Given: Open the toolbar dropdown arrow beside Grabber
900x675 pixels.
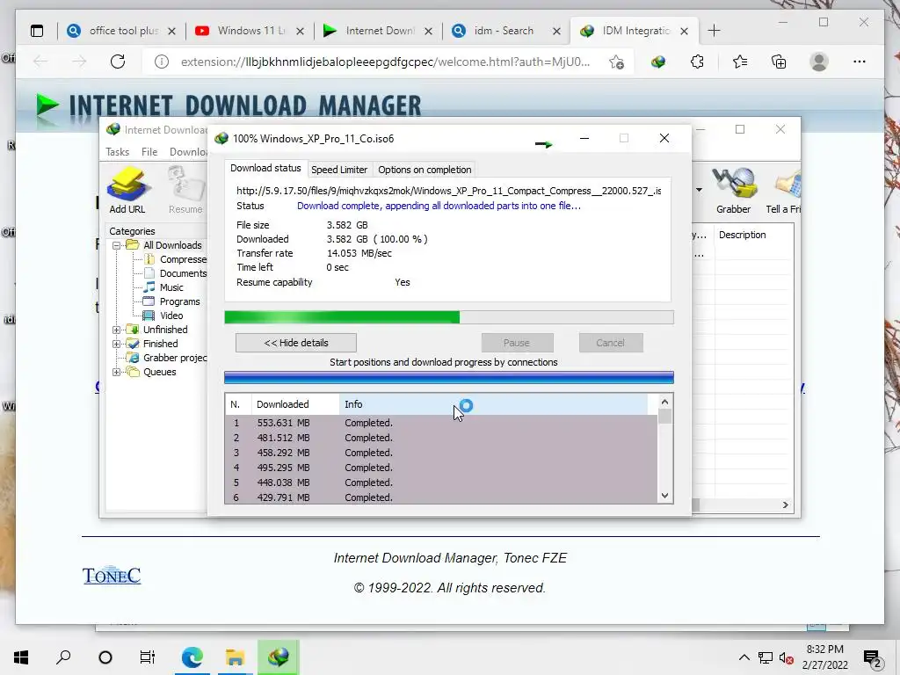Looking at the screenshot, I should pos(699,190).
